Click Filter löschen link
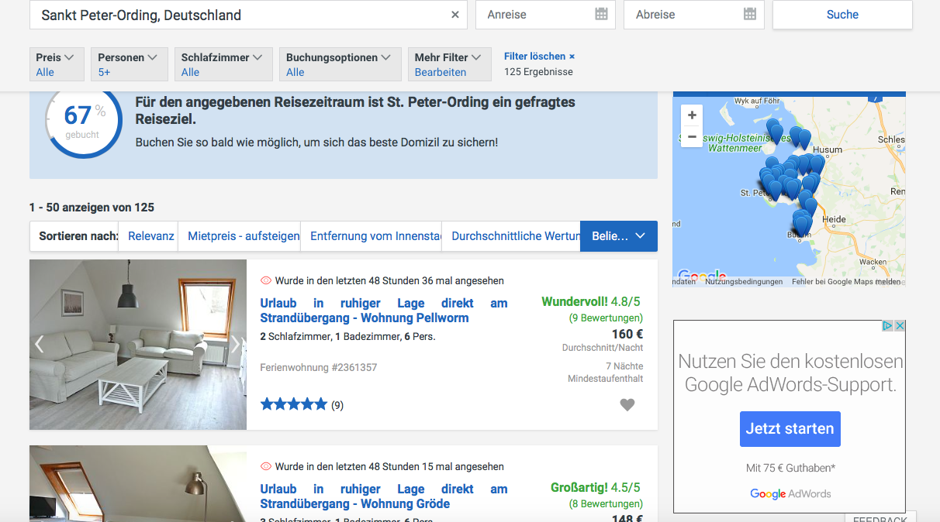The image size is (940, 522). (539, 57)
